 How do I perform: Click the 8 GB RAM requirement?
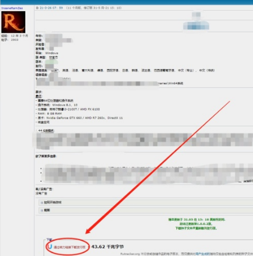coord(49,113)
